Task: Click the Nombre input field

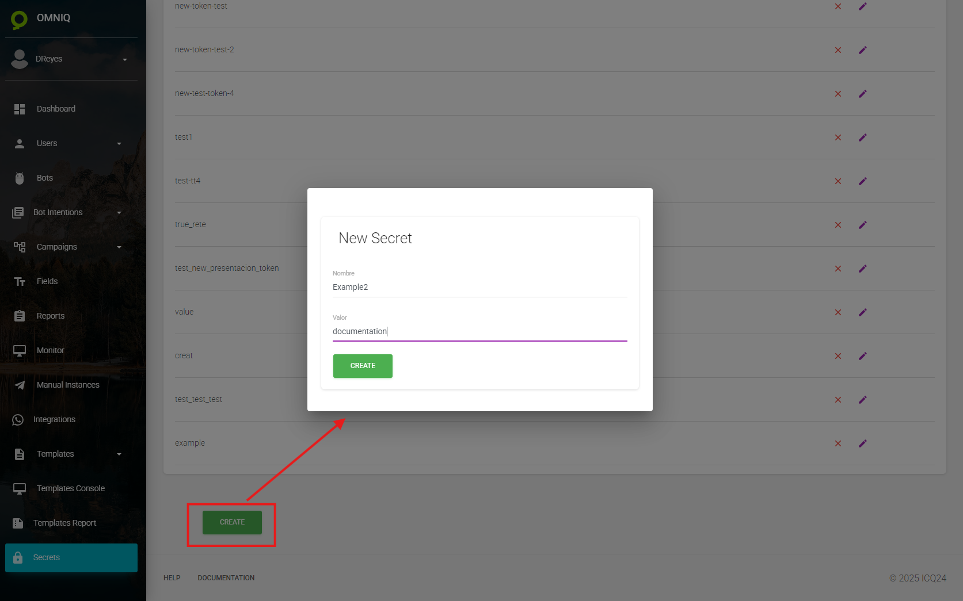Action: click(x=479, y=287)
